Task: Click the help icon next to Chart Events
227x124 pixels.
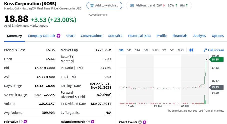Action: click(140, 122)
